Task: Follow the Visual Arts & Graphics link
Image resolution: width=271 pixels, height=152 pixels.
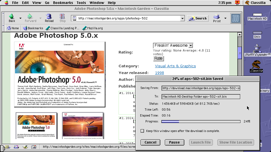Action: pyautogui.click(x=175, y=66)
